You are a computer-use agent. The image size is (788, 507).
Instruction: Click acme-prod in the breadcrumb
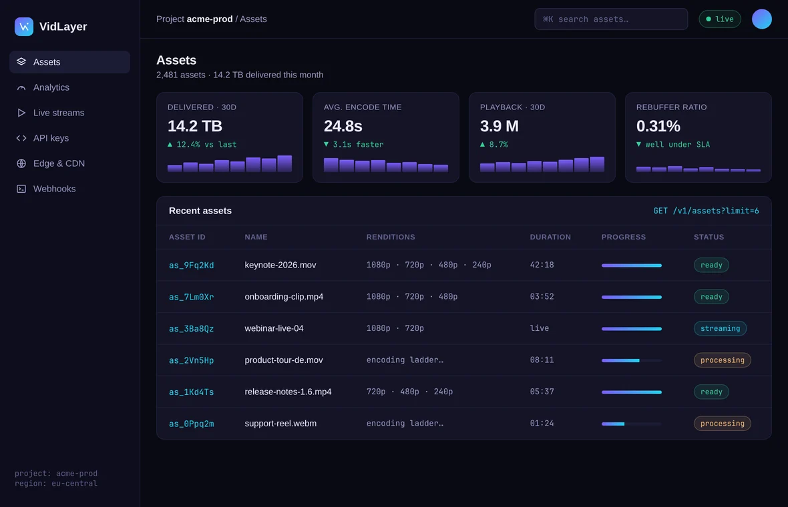click(x=210, y=19)
